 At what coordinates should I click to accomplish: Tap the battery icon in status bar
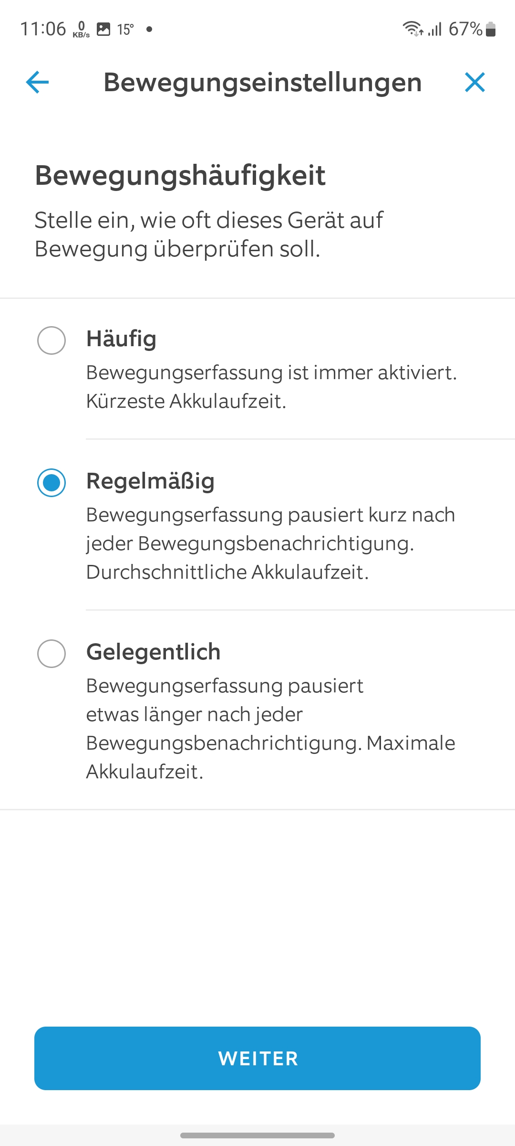[x=491, y=29]
